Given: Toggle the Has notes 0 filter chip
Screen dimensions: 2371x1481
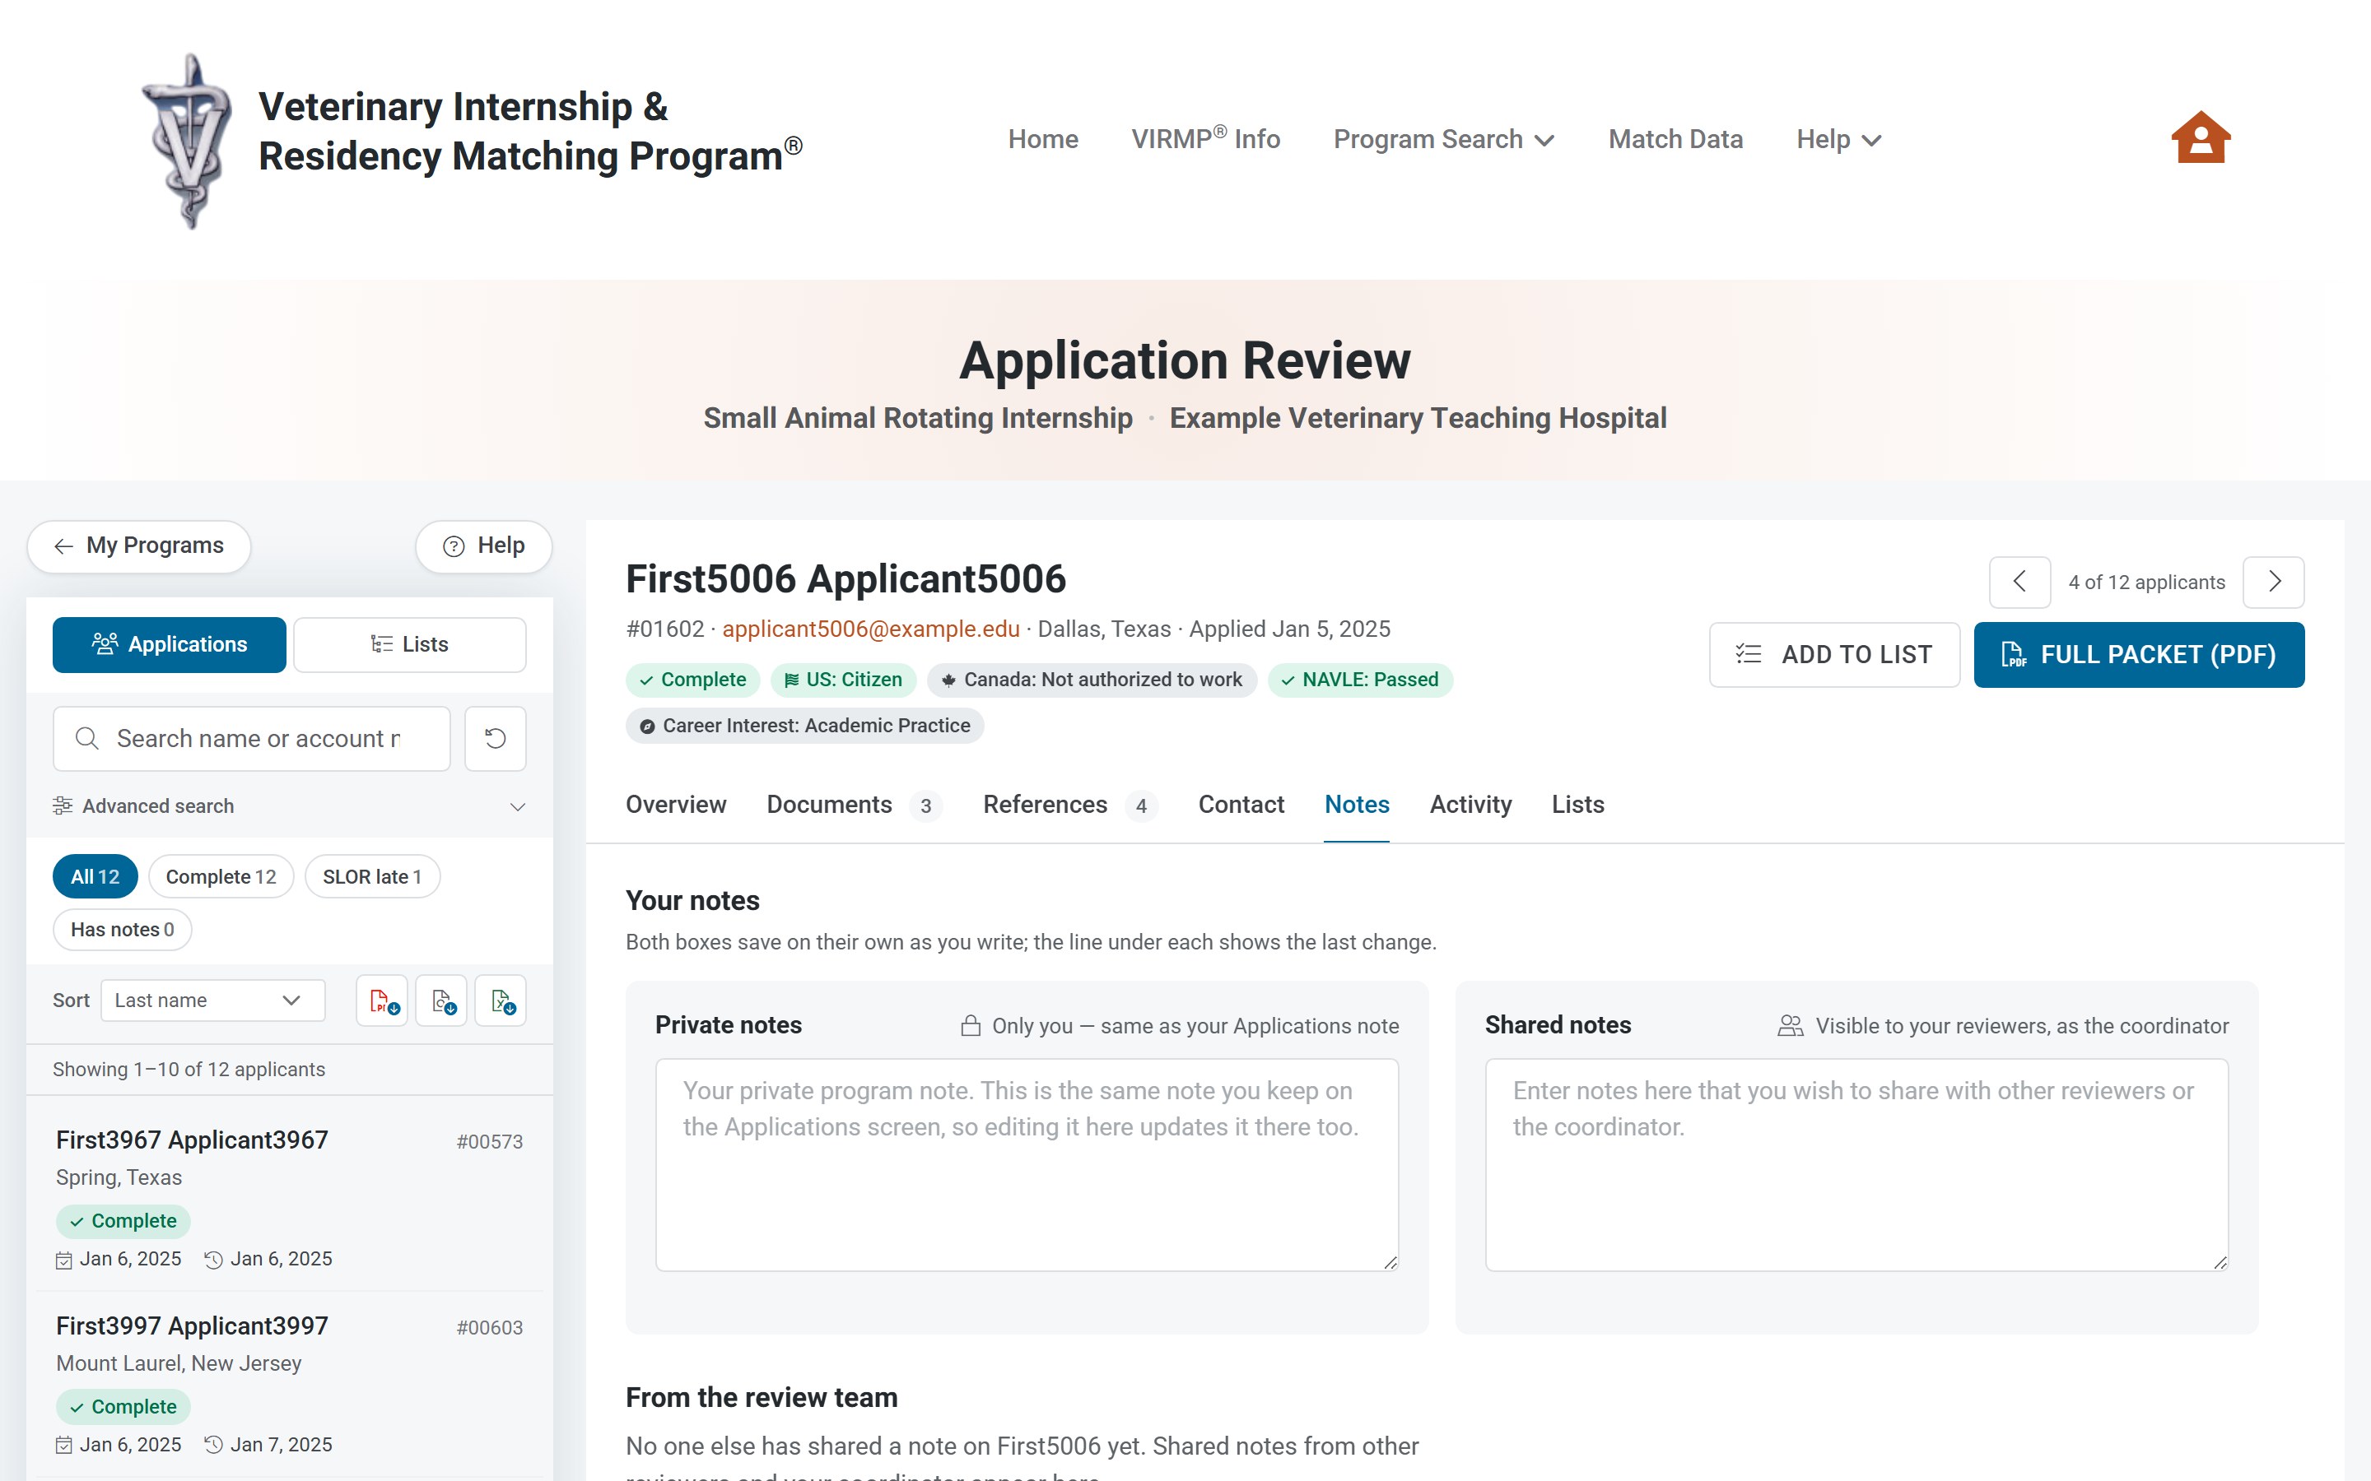Looking at the screenshot, I should pos(123,930).
